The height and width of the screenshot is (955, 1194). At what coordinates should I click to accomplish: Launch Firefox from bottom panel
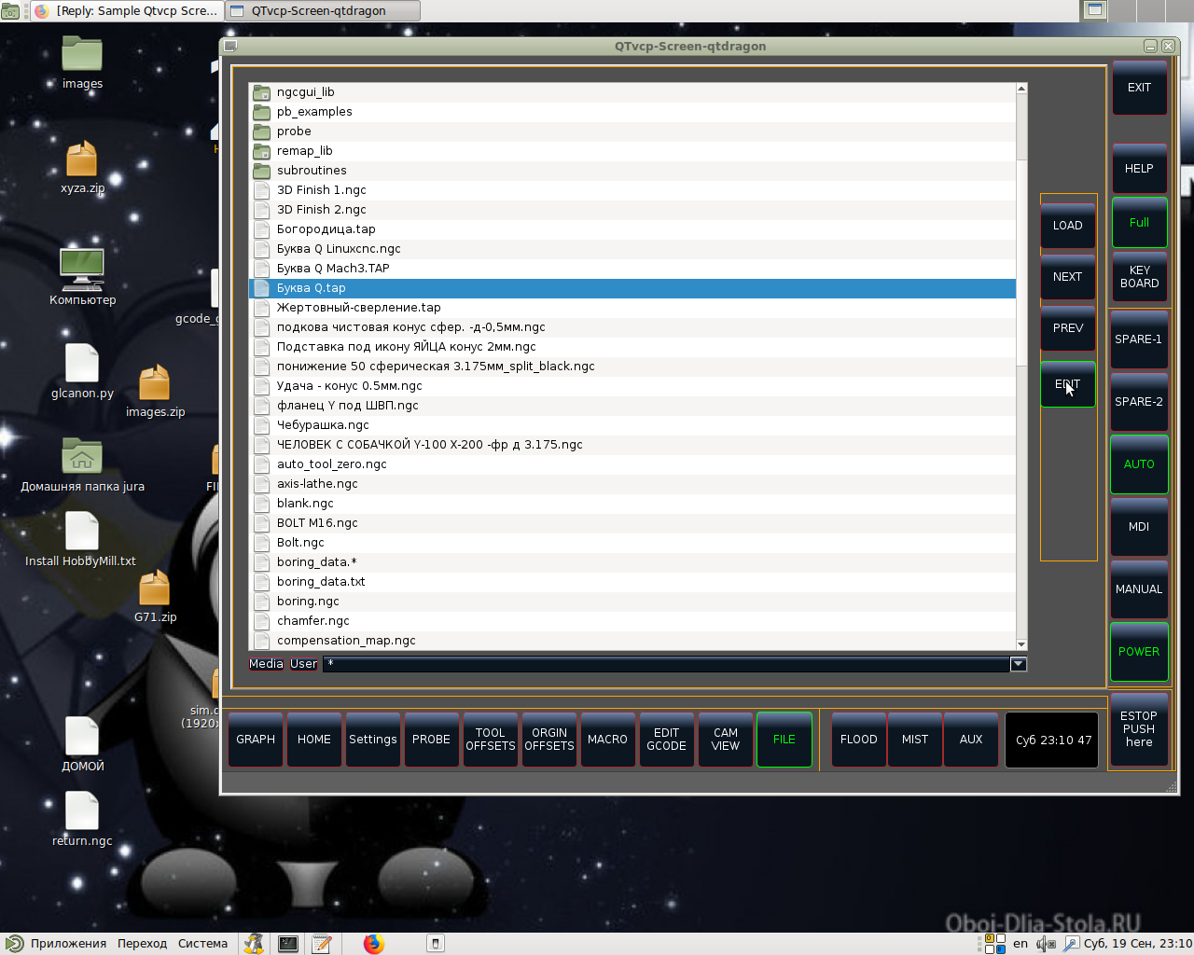tap(374, 944)
